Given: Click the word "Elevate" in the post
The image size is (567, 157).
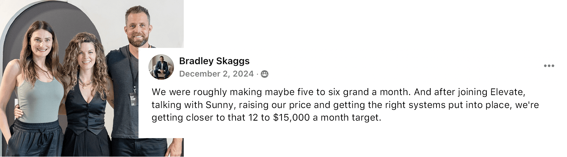Looking at the screenshot, I should point(507,92).
